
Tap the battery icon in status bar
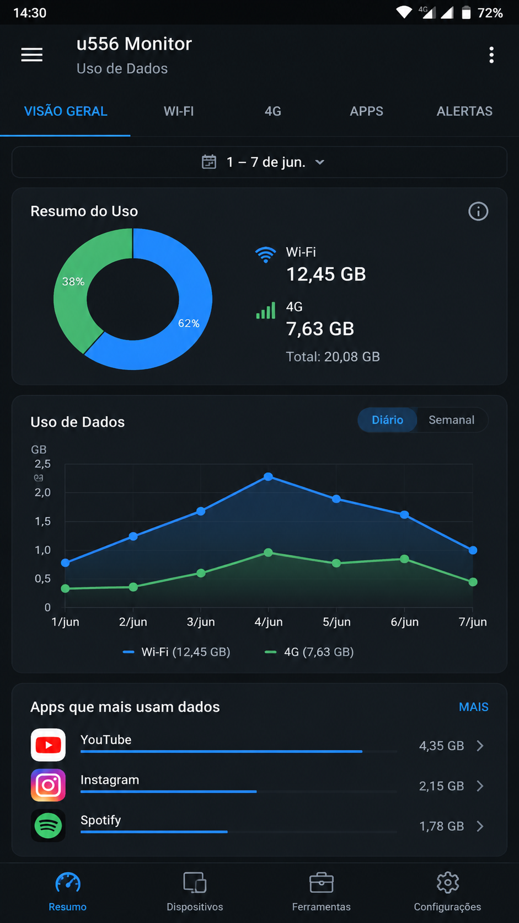(x=466, y=12)
